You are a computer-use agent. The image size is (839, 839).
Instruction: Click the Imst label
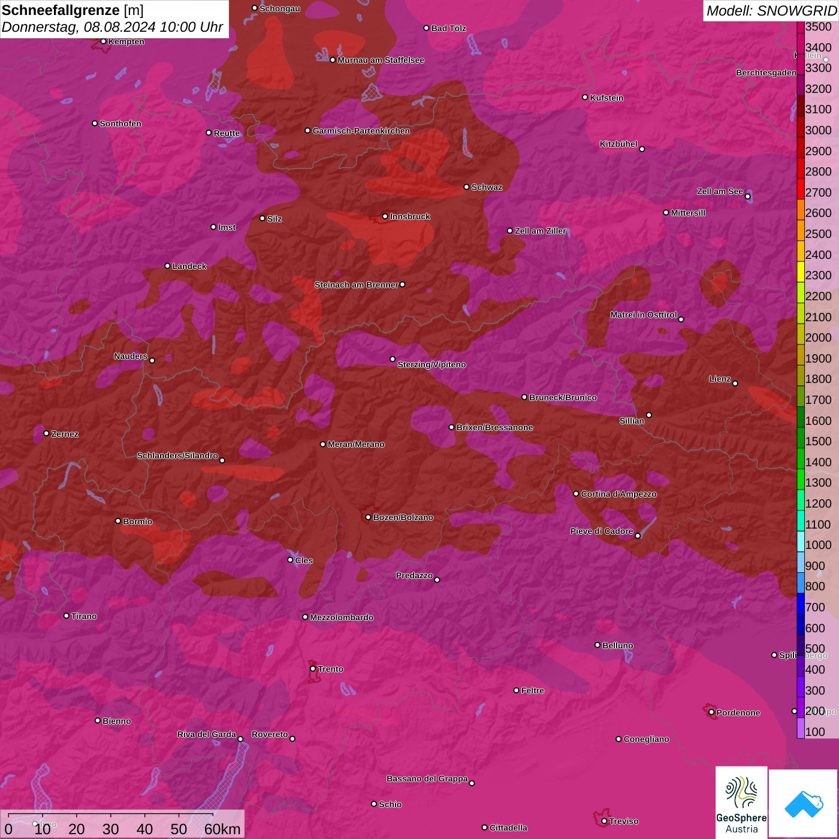click(227, 227)
